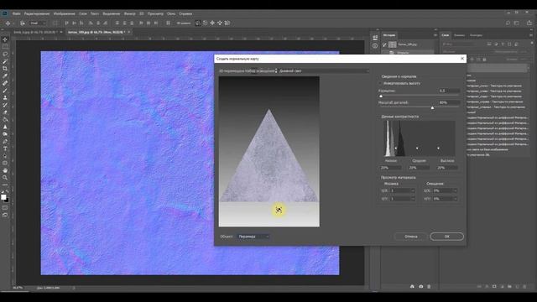The height and width of the screenshot is (302, 537).
Task: Click the pyramid 3D preview
Action: [269, 151]
